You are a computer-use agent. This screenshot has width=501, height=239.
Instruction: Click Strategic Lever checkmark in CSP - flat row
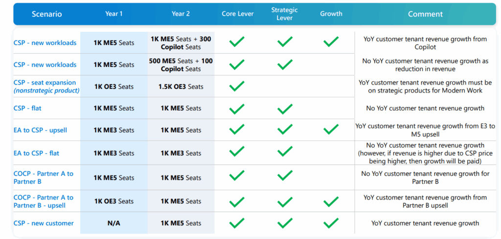click(x=285, y=108)
